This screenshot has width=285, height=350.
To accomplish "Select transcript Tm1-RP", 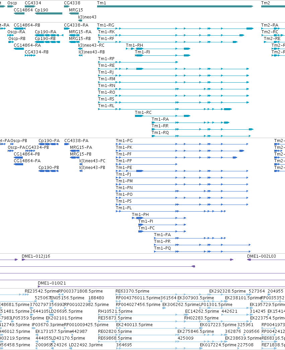I will [x=106, y=59].
